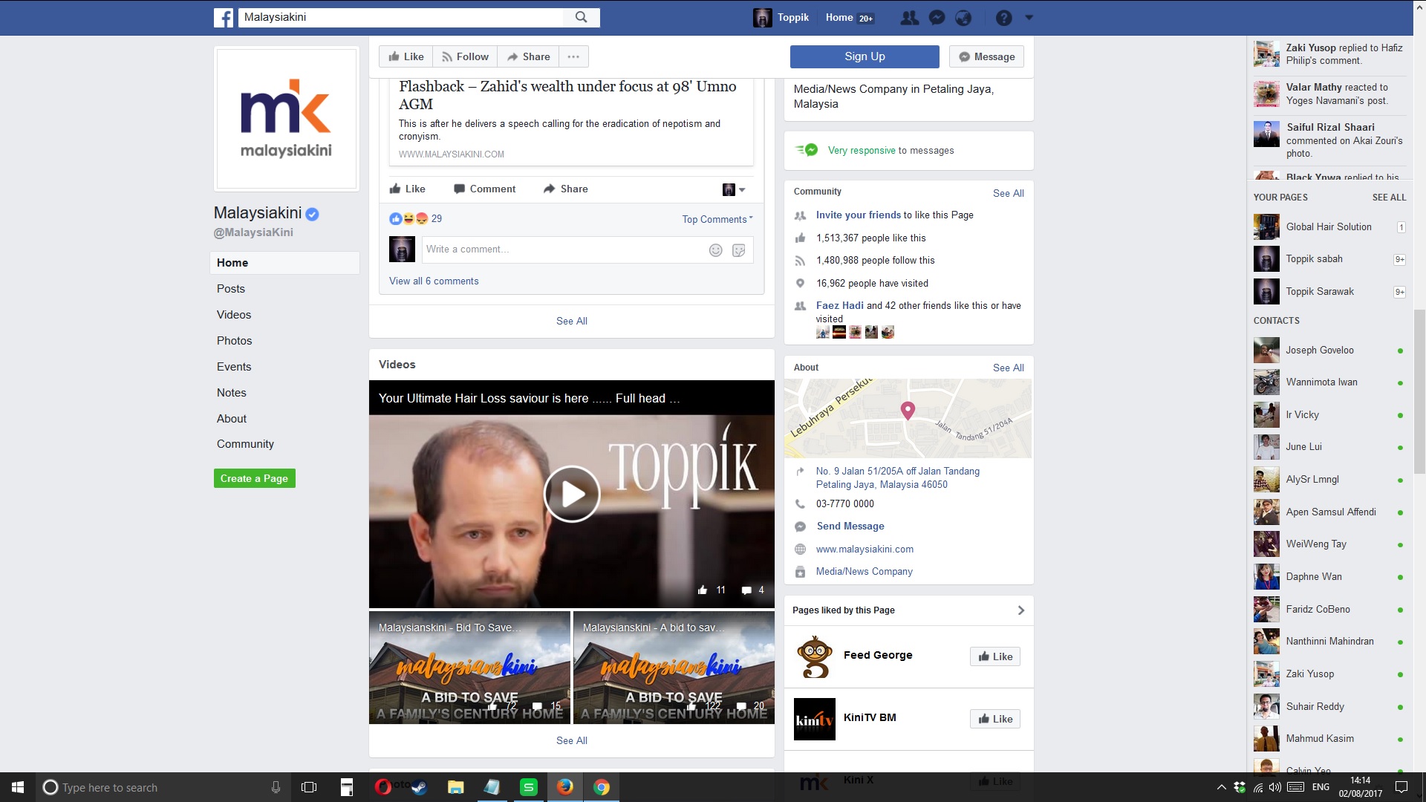Image resolution: width=1426 pixels, height=802 pixels.
Task: Click the search magnifier button
Action: (x=582, y=17)
